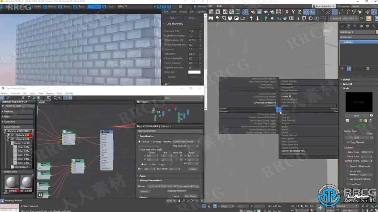The height and width of the screenshot is (212, 378).
Task: Choose Unhide All in quad menu
Action: pos(286,97)
